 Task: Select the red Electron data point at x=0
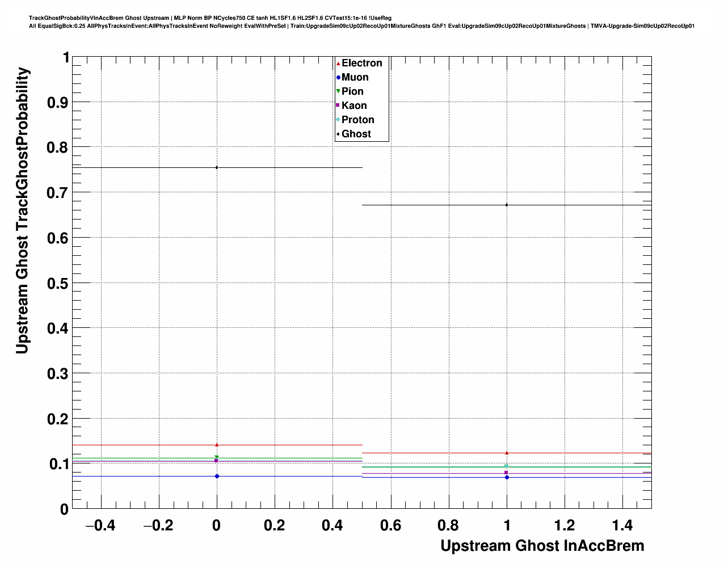(x=217, y=445)
